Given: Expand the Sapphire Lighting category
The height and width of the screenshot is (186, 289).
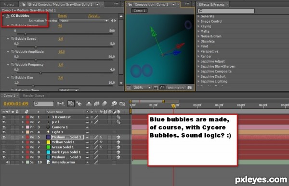Looking at the screenshot, I should (198, 81).
